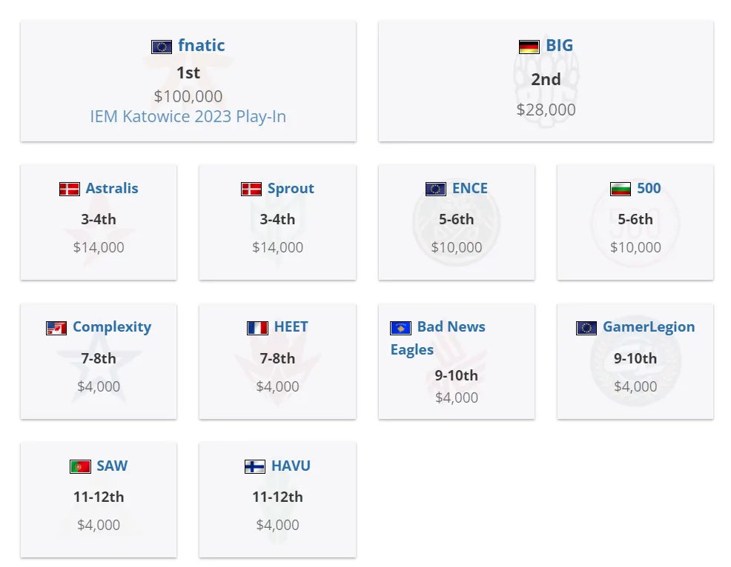Click the HAVU team name
731x567 pixels.
pyautogui.click(x=291, y=466)
